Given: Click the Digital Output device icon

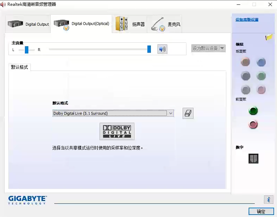Looking at the screenshot, I should (15, 24).
